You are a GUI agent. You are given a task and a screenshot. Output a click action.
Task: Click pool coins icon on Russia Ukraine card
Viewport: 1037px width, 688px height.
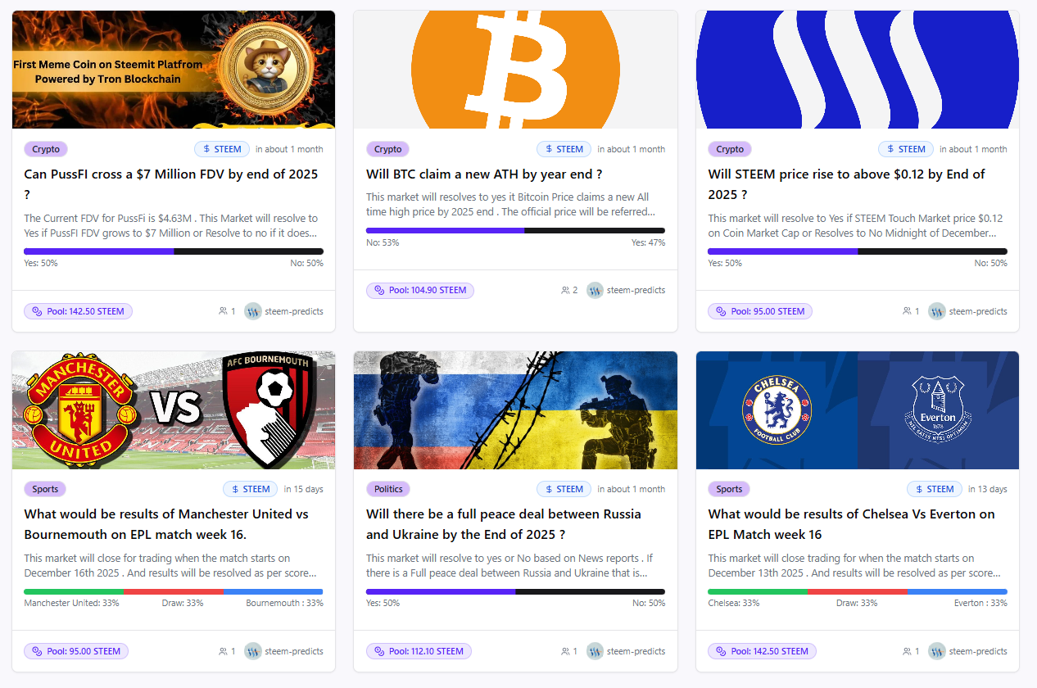[x=378, y=651]
